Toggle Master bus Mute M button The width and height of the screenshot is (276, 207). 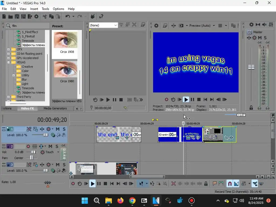pos(260,38)
